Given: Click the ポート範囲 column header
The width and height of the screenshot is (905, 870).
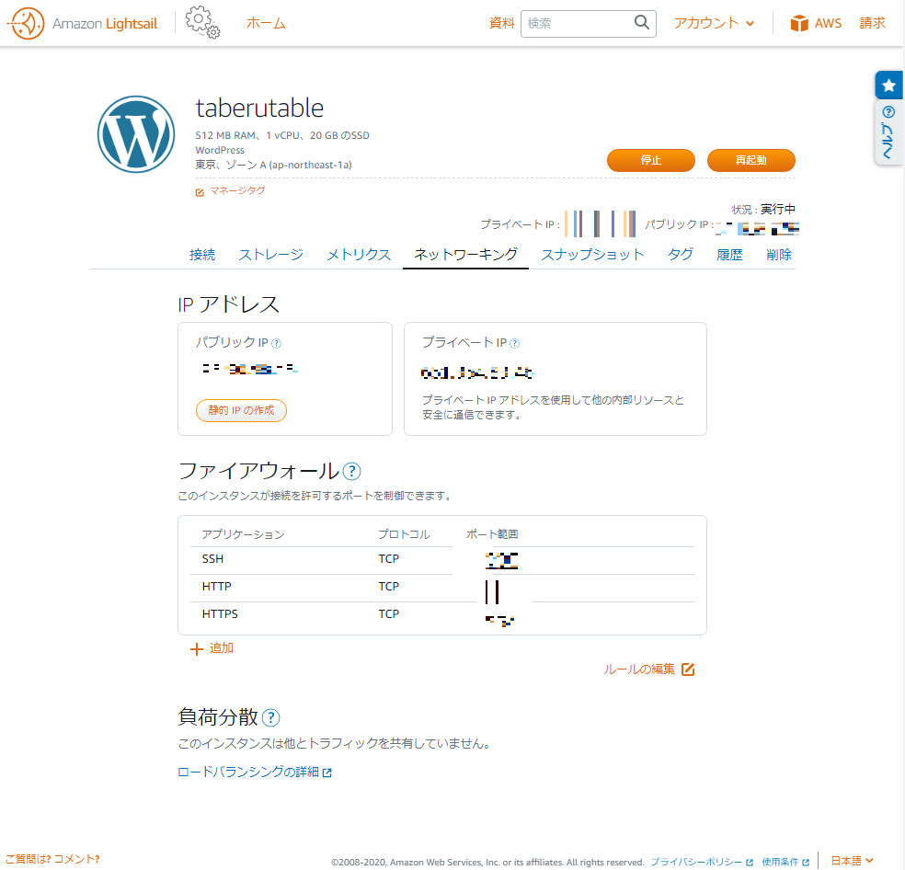Looking at the screenshot, I should (492, 534).
